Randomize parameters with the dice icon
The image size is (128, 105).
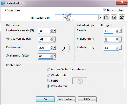(x=114, y=17)
